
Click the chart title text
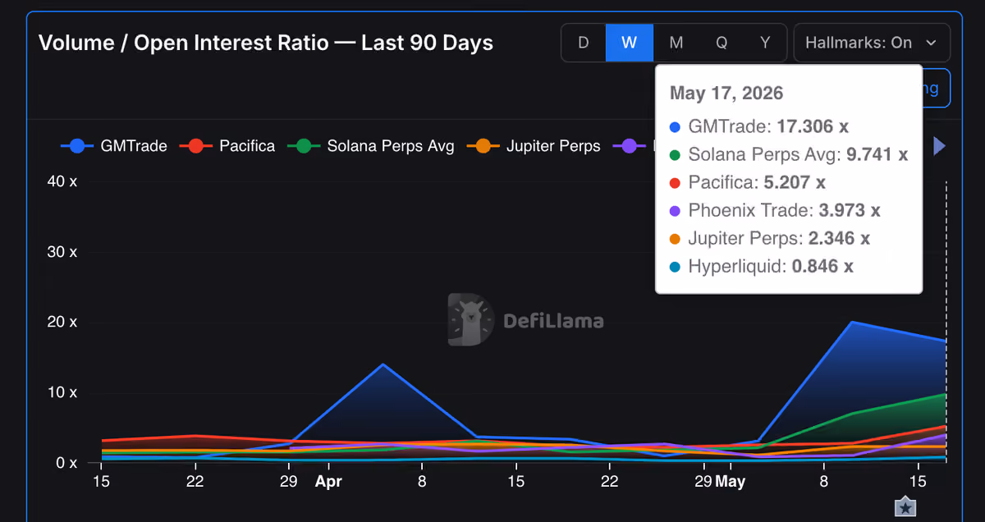(x=266, y=43)
